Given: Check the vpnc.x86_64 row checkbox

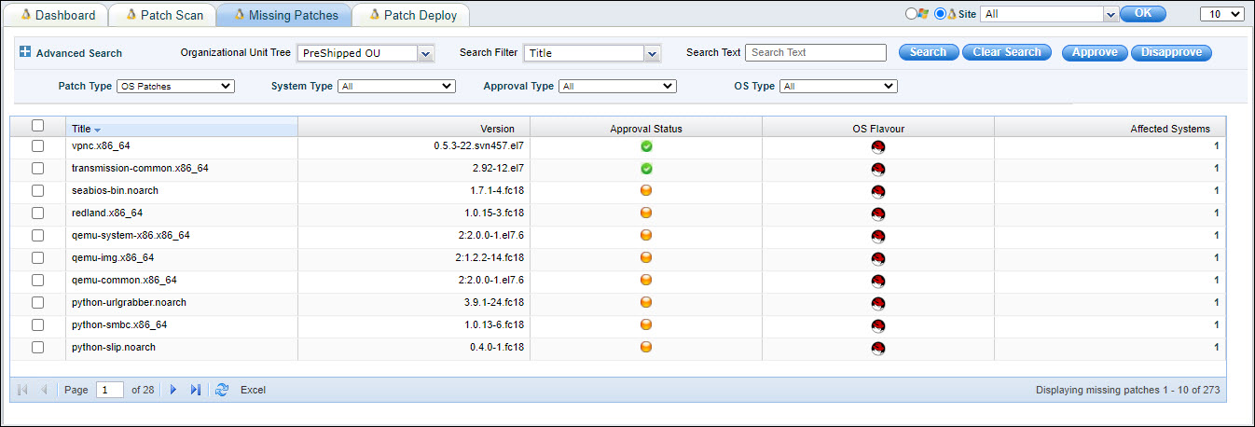Looking at the screenshot, I should [x=37, y=145].
